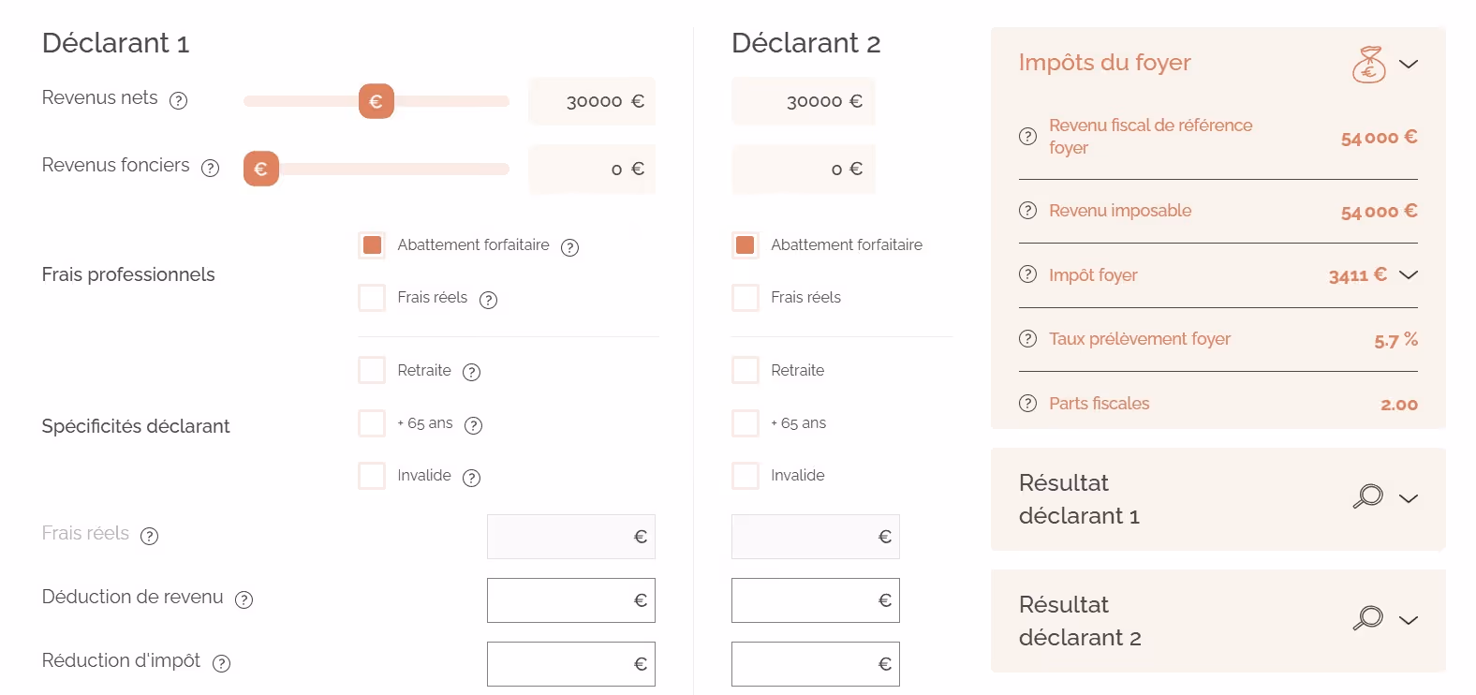Expand Résultat déclarant 1 chevron
The height and width of the screenshot is (695, 1476).
tap(1409, 498)
